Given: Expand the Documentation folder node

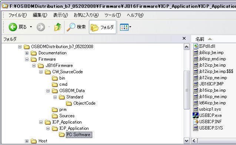Looking at the screenshot, I should click(27, 53).
